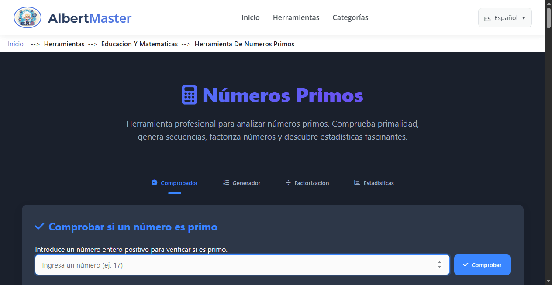Click the language selector's dropdown arrow
Image resolution: width=552 pixels, height=285 pixels.
pyautogui.click(x=523, y=18)
